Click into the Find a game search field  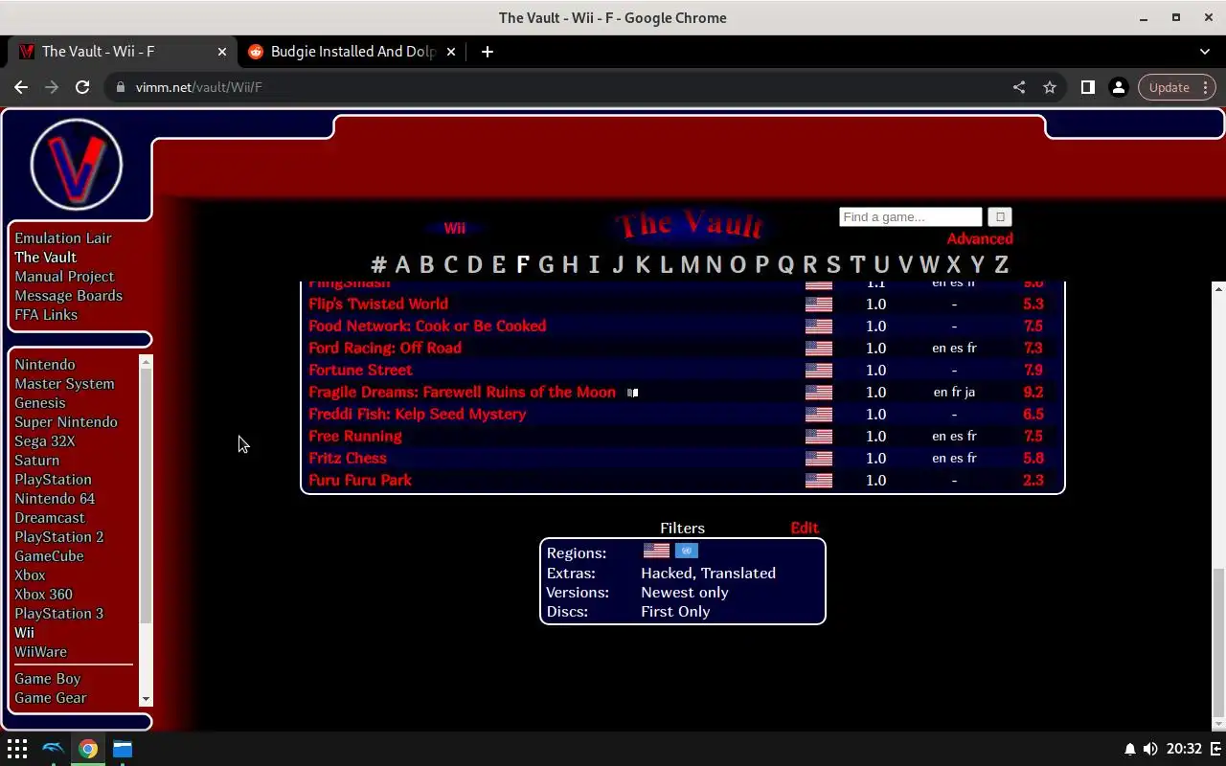pyautogui.click(x=911, y=217)
